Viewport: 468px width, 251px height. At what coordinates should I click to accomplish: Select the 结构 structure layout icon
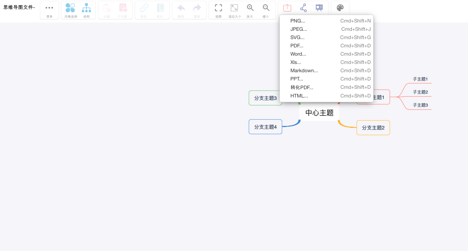pos(87,7)
